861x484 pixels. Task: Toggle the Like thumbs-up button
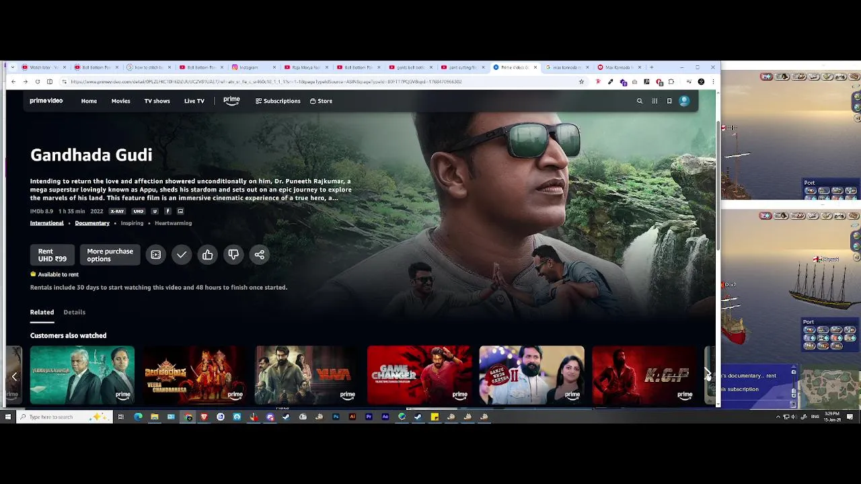tap(207, 255)
